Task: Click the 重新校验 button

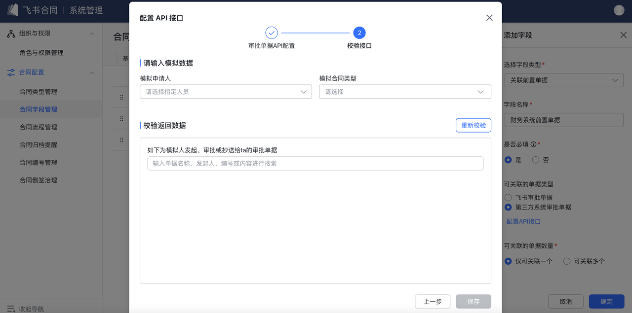Action: click(x=473, y=125)
